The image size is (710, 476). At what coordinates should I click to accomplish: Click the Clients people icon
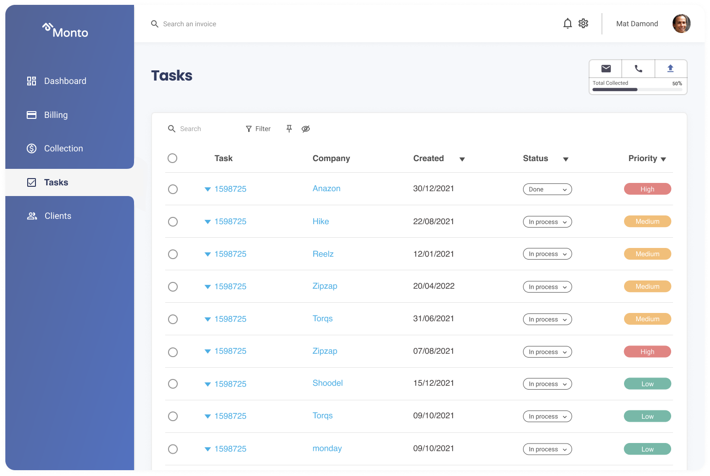pyautogui.click(x=32, y=216)
